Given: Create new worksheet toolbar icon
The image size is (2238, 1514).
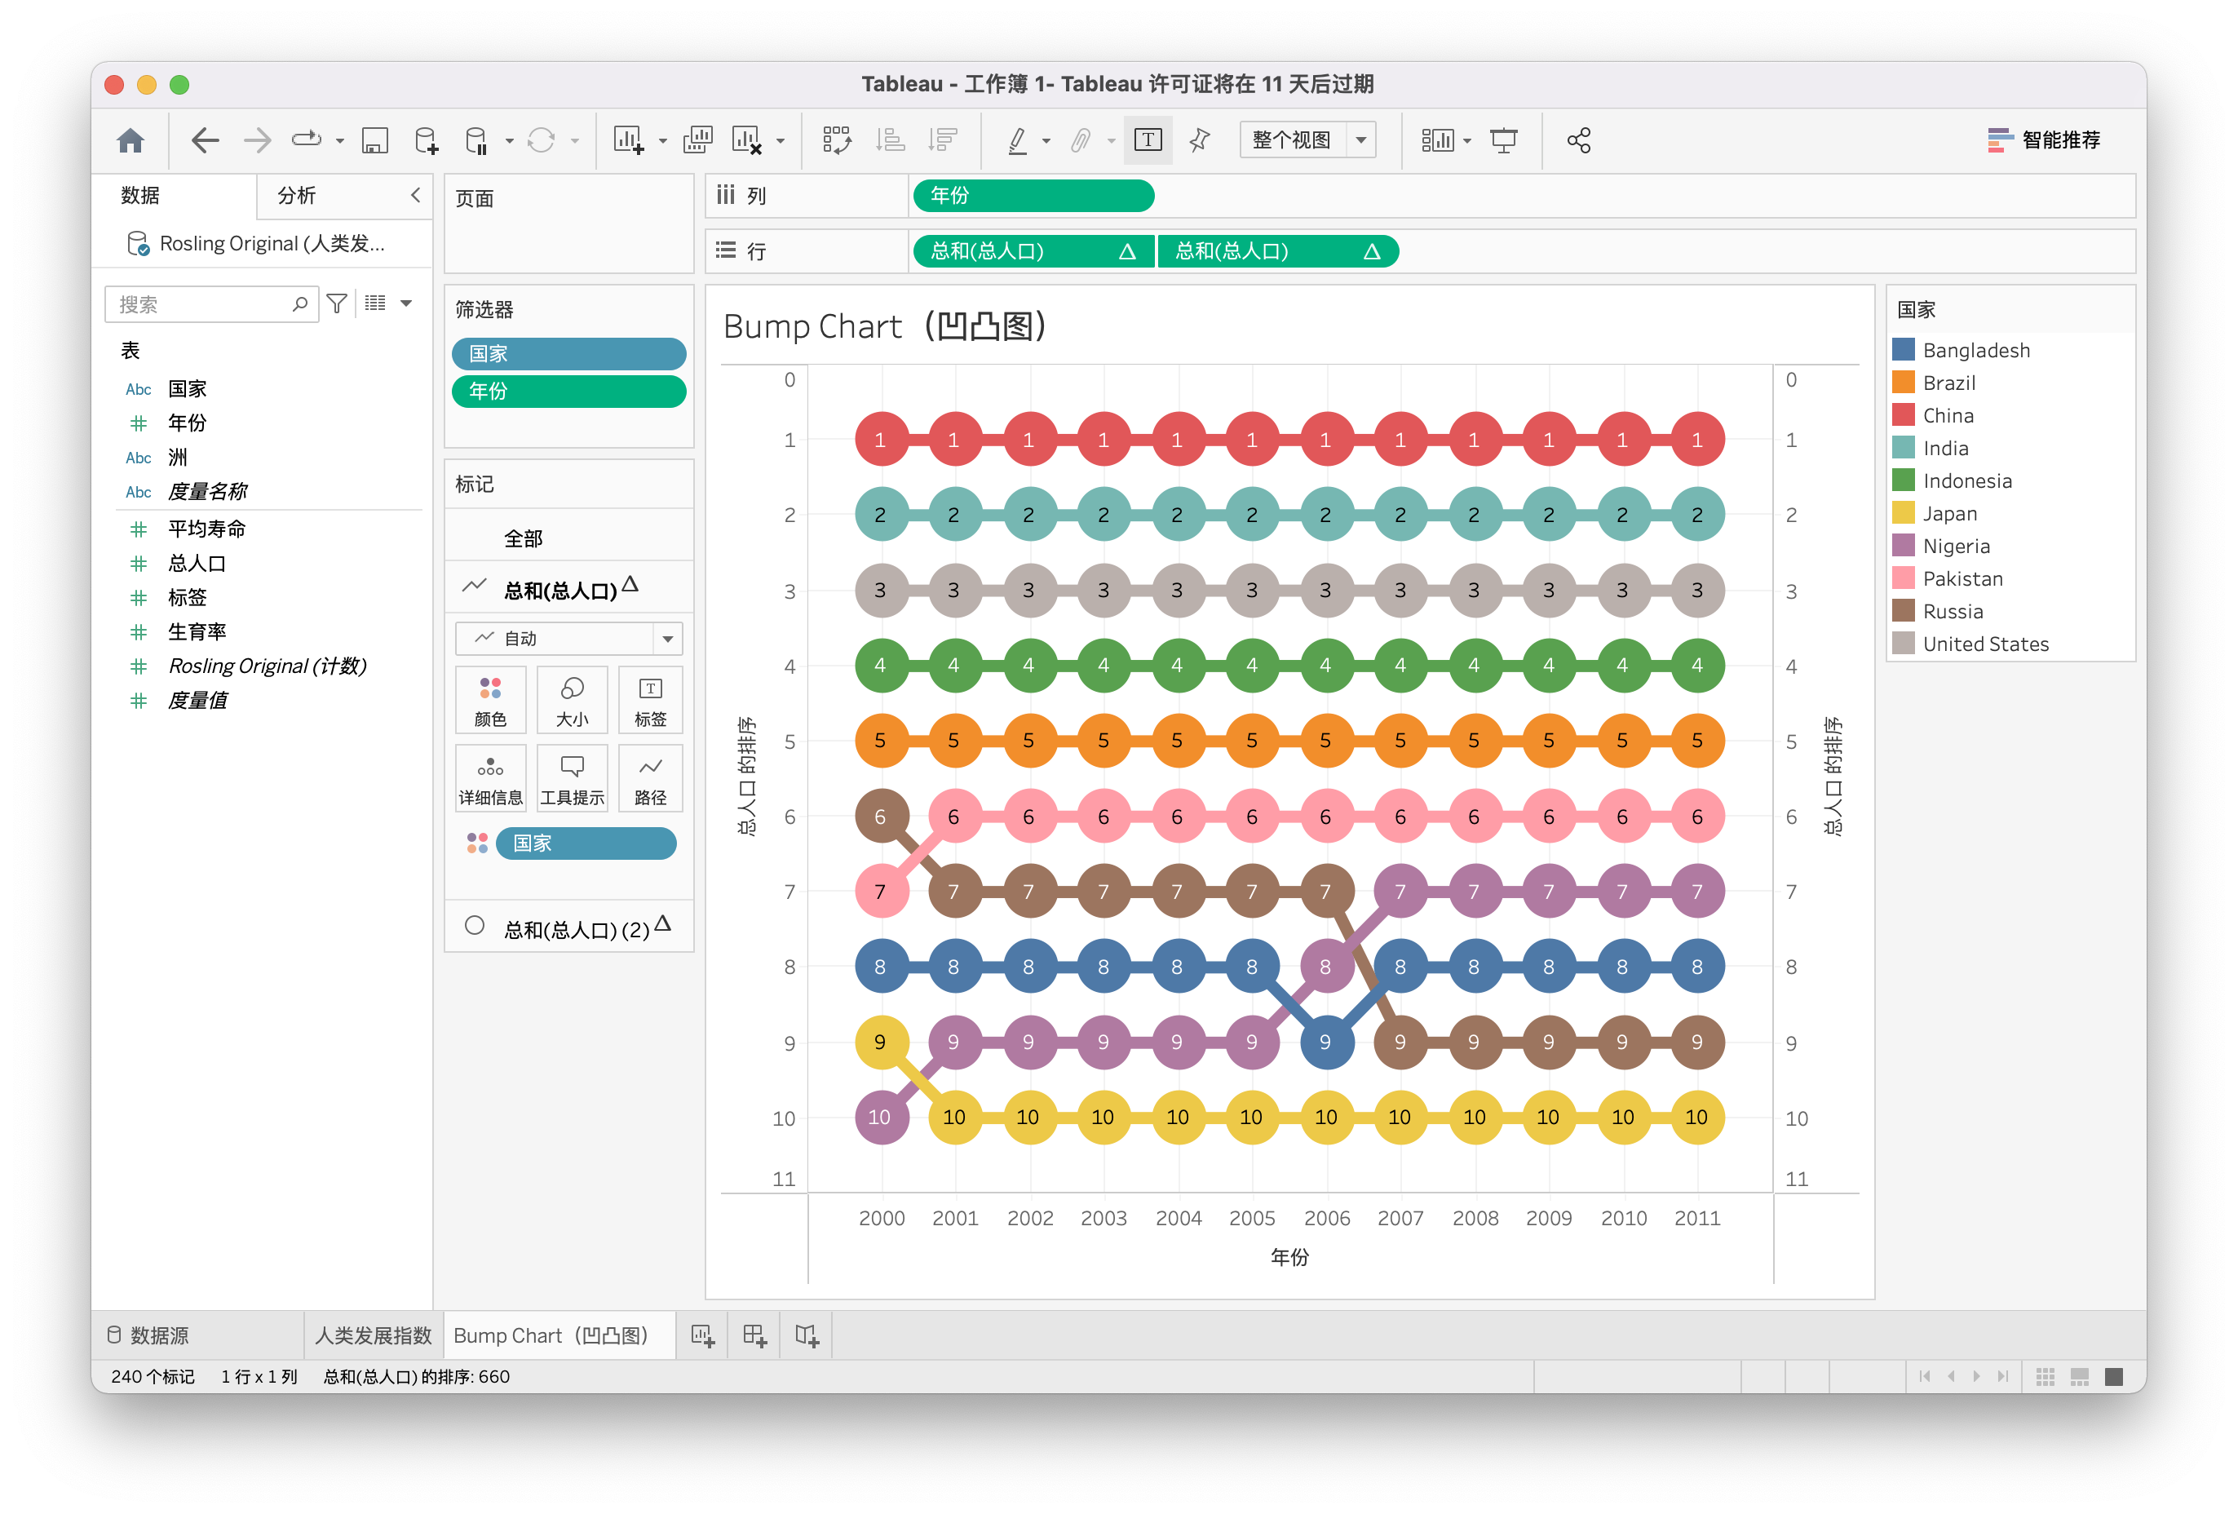Looking at the screenshot, I should coord(628,140).
